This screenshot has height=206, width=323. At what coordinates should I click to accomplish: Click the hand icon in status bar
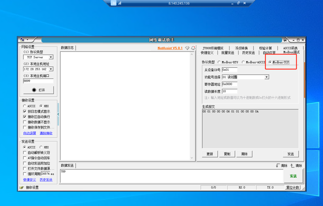(x=22, y=188)
